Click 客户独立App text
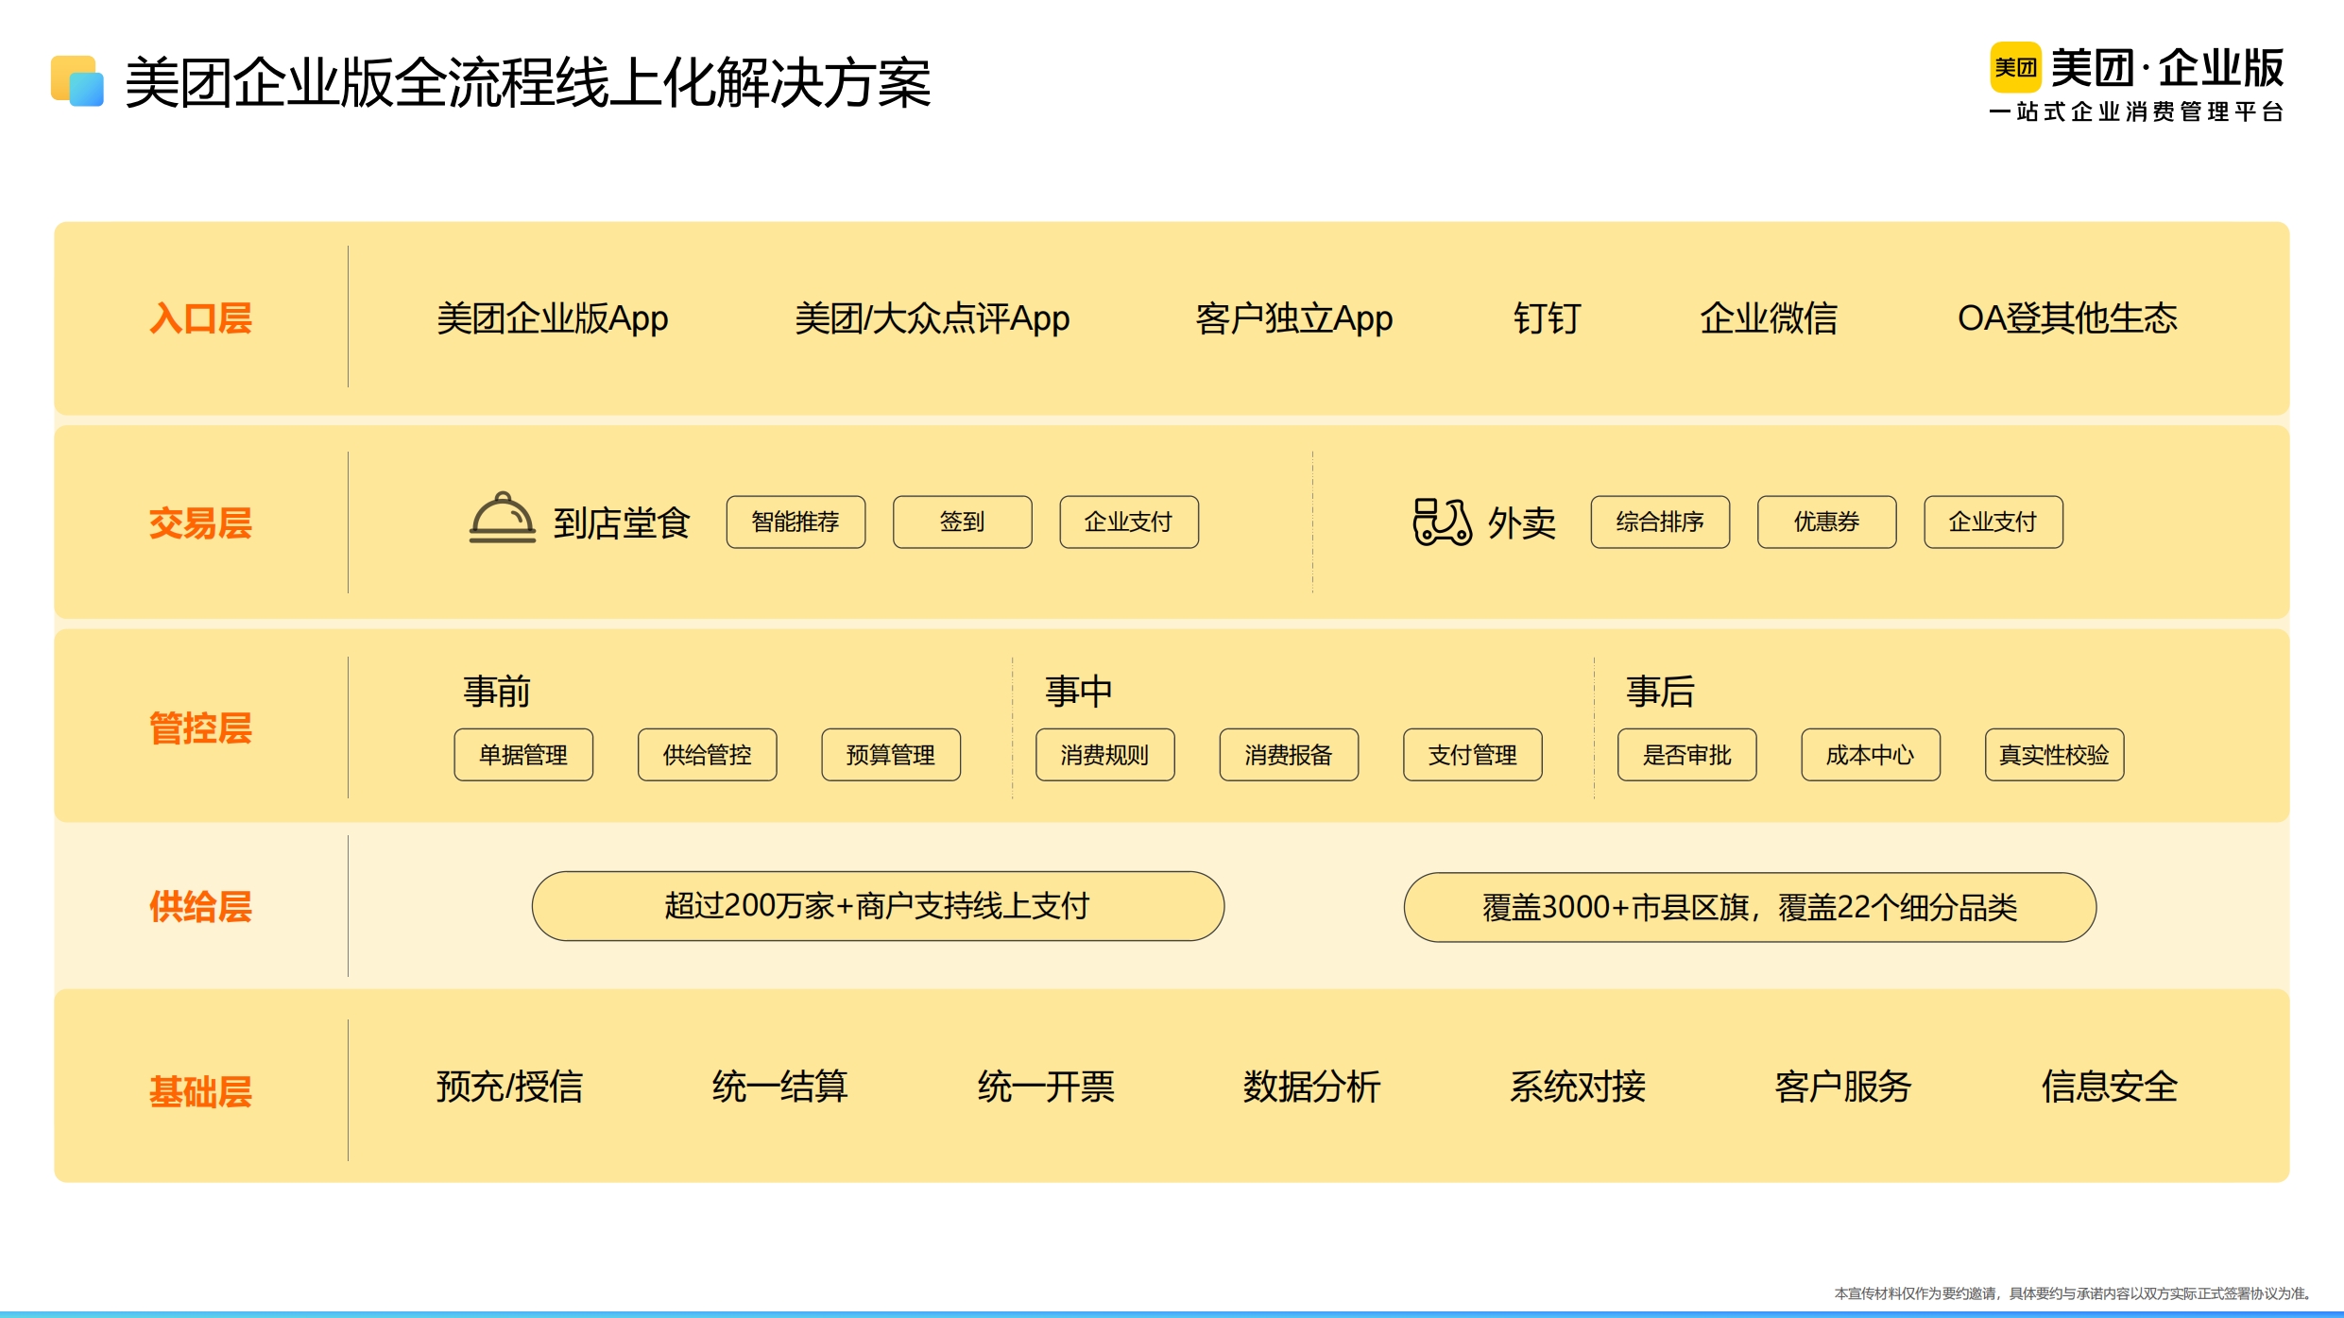This screenshot has width=2344, height=1318. point(1293,318)
